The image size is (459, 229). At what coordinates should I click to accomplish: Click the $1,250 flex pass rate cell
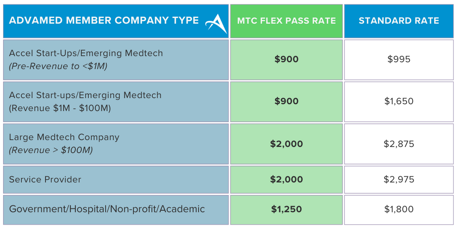click(x=286, y=210)
